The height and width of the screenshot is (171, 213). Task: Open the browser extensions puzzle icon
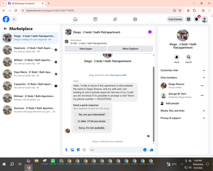(194, 11)
